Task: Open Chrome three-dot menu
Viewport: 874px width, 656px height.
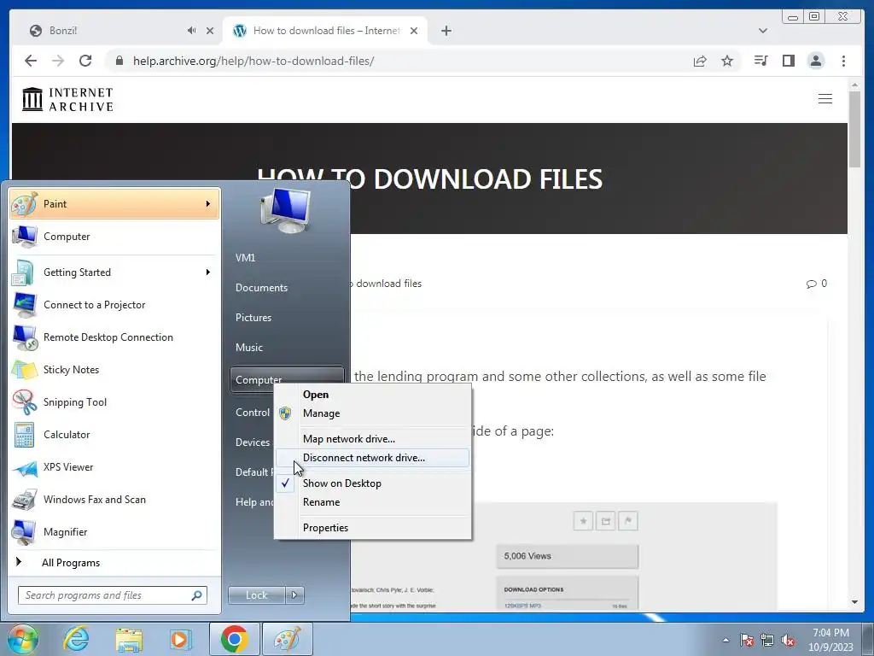Action: click(x=843, y=61)
